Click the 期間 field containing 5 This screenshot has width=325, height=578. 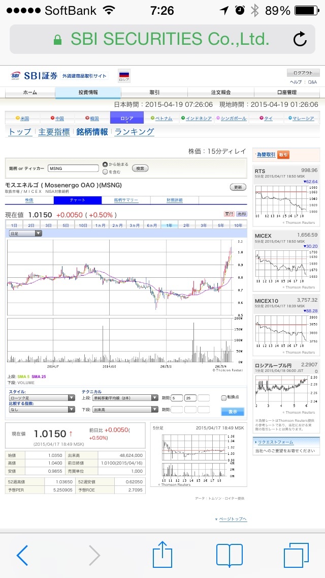pos(177,398)
